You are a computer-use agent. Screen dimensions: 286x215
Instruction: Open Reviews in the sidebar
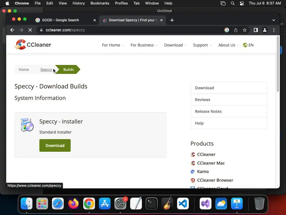click(x=229, y=100)
